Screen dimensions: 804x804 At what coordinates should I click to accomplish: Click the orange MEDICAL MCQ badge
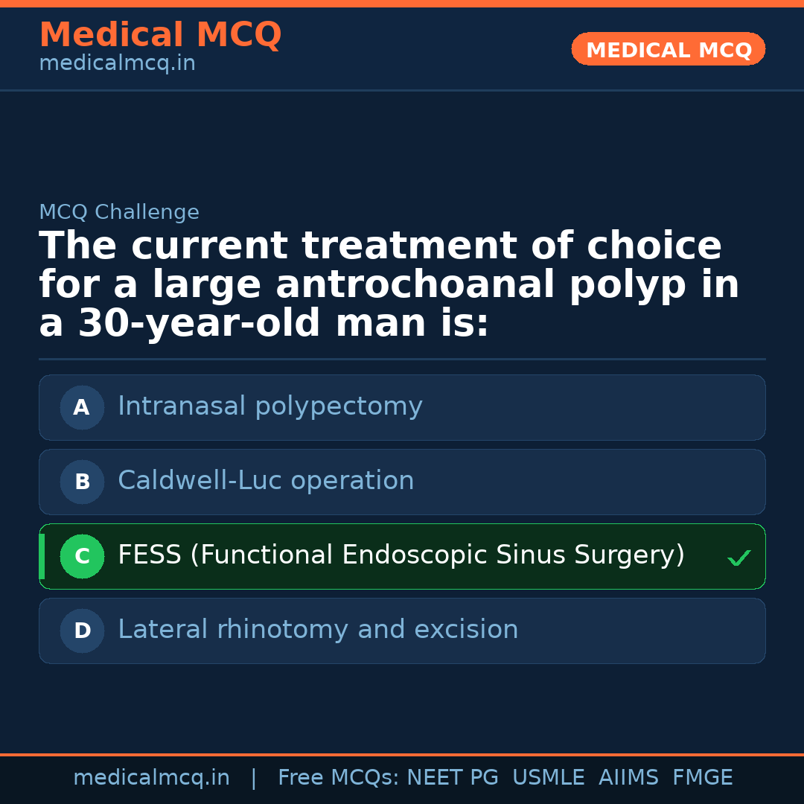[668, 50]
